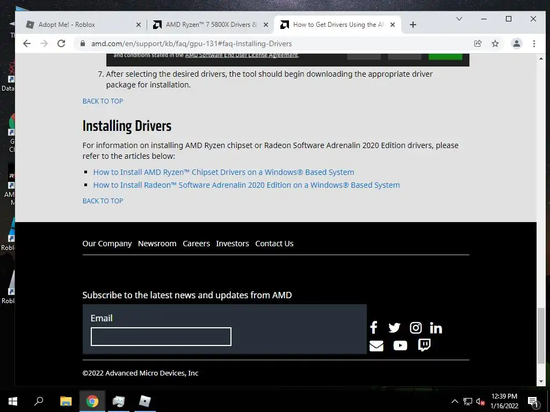550x412 pixels.
Task: Select the How to Get Drivers tab
Action: pos(337,25)
